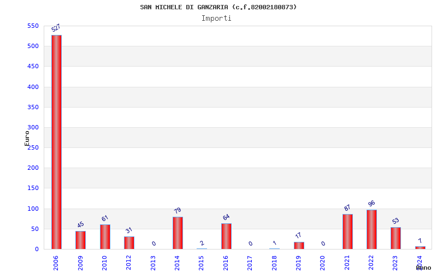Click the 450 y-axis value
The height and width of the screenshot is (273, 437).
(x=33, y=67)
